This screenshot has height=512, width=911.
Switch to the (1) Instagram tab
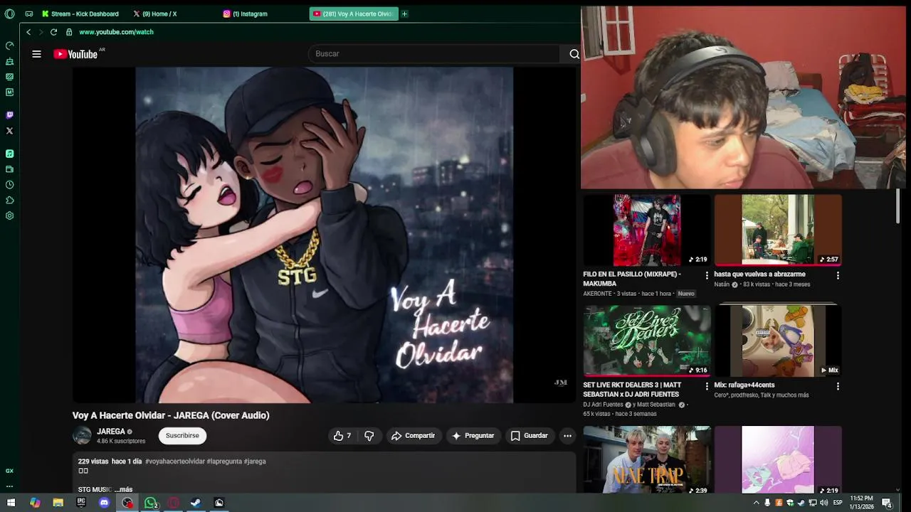tap(246, 14)
